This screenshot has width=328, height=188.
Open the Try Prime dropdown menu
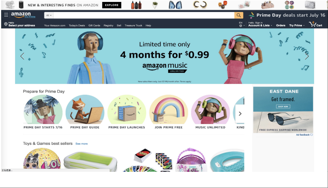click(297, 25)
